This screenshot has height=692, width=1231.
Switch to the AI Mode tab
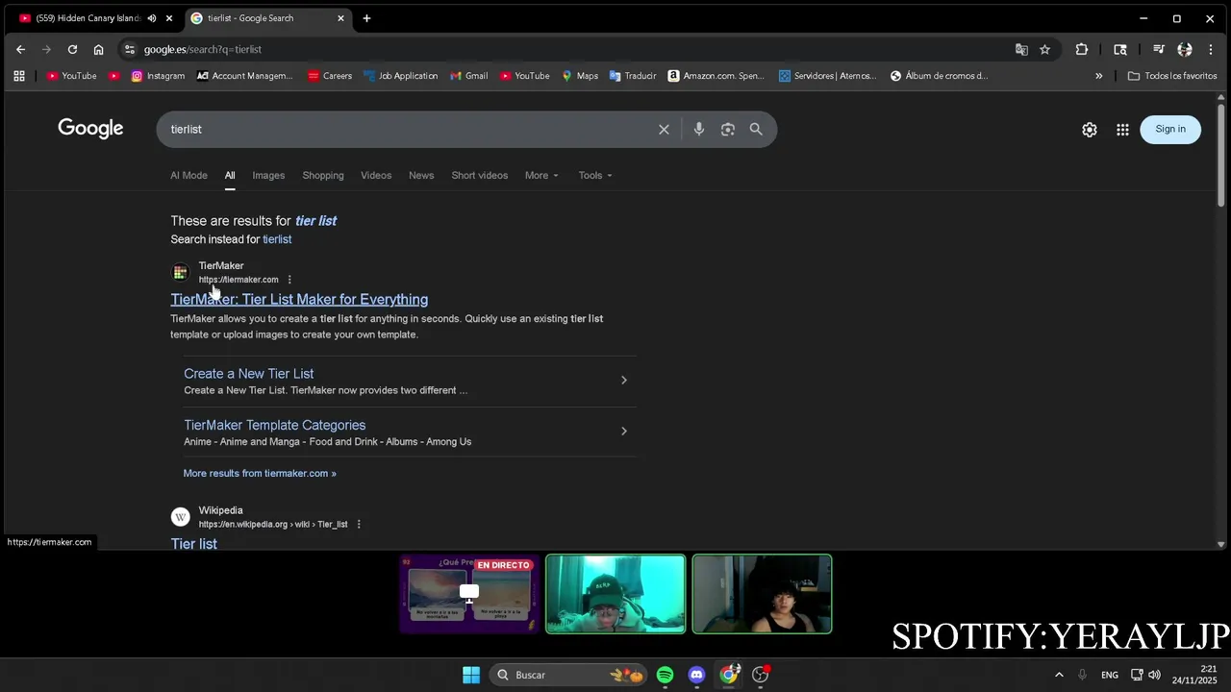[188, 175]
